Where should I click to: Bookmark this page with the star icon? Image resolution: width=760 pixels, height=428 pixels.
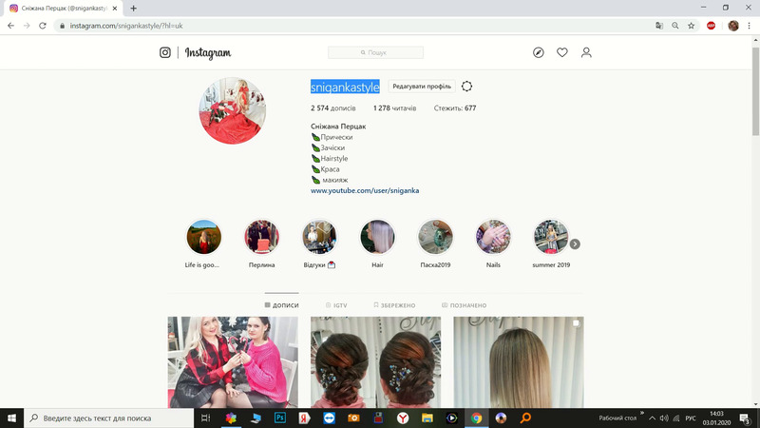click(692, 26)
